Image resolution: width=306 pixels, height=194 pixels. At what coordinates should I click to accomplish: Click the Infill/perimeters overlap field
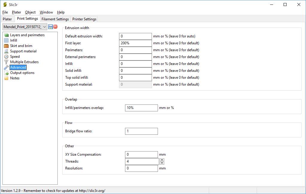(141, 108)
